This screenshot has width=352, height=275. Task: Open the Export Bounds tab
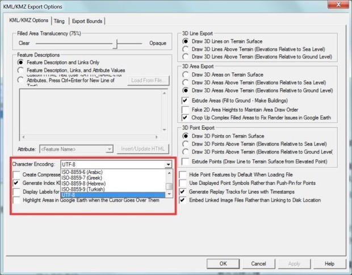point(87,21)
